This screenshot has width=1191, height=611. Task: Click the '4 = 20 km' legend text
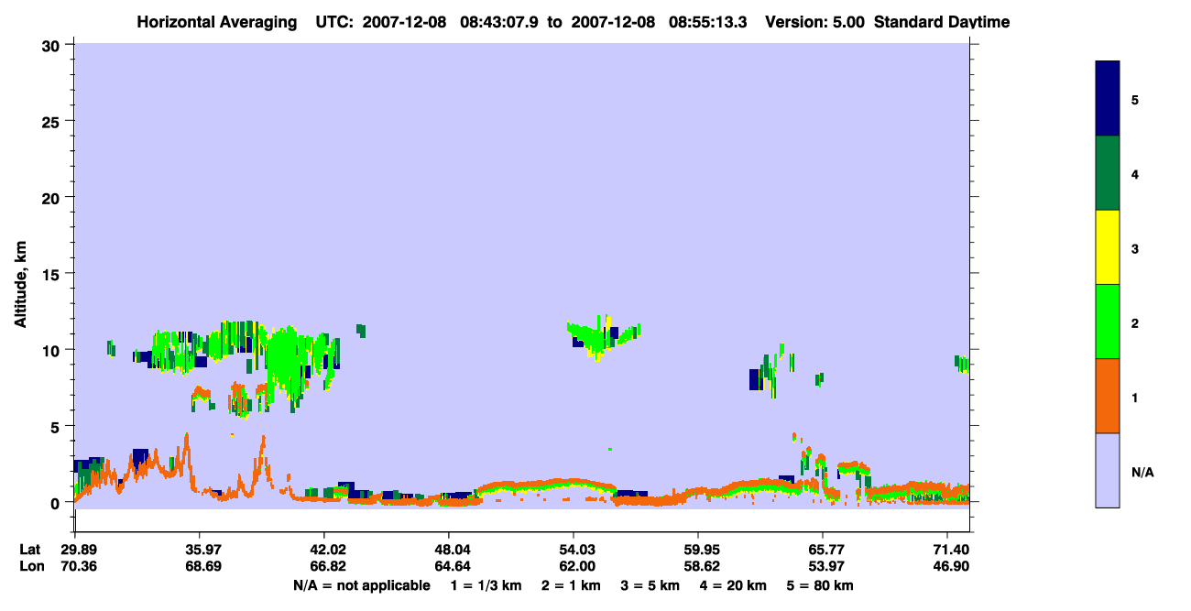tap(733, 585)
